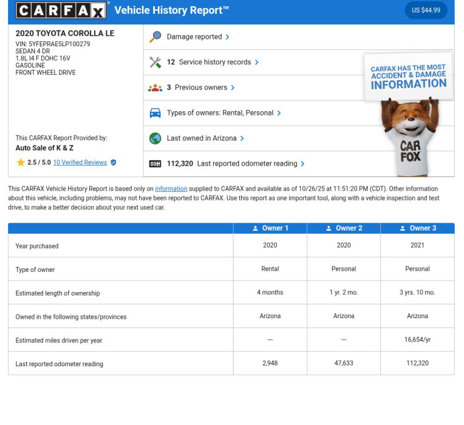Click the blue car owner types icon
The width and height of the screenshot is (464, 425).
[155, 113]
